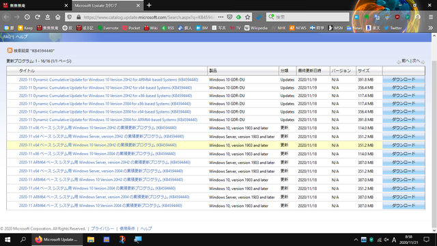Sort table by 分類 column header
The width and height of the screenshot is (437, 246).
tap(284, 70)
